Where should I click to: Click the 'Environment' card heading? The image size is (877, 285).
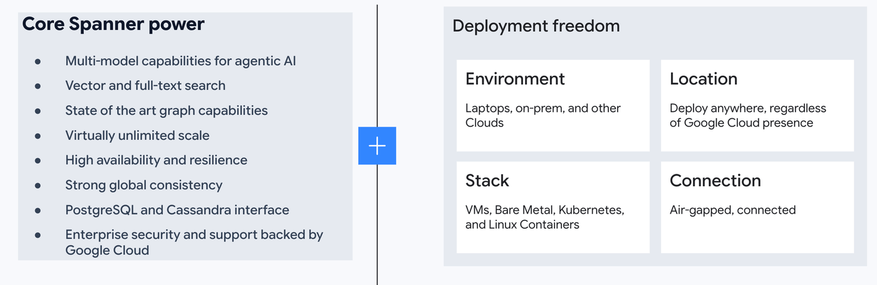[x=515, y=79]
